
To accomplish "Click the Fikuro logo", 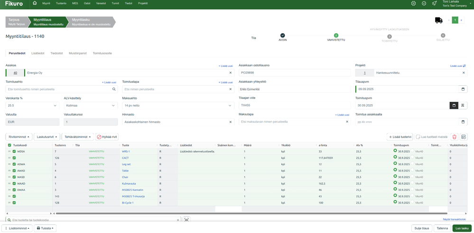I will [14, 4].
